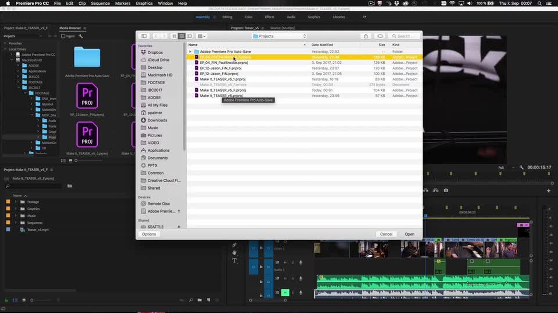Click the Cancel button
Image resolution: width=558 pixels, height=313 pixels.
click(x=386, y=234)
